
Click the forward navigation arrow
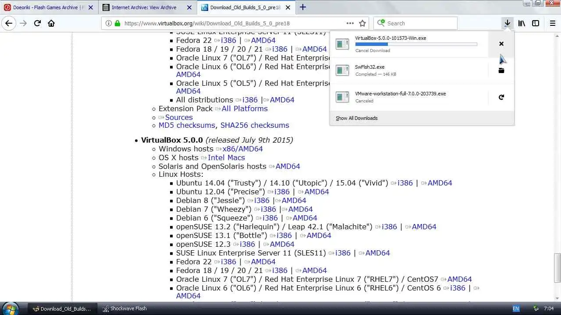click(x=23, y=23)
